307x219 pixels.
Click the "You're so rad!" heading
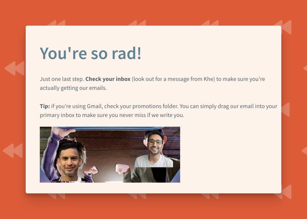91,53
